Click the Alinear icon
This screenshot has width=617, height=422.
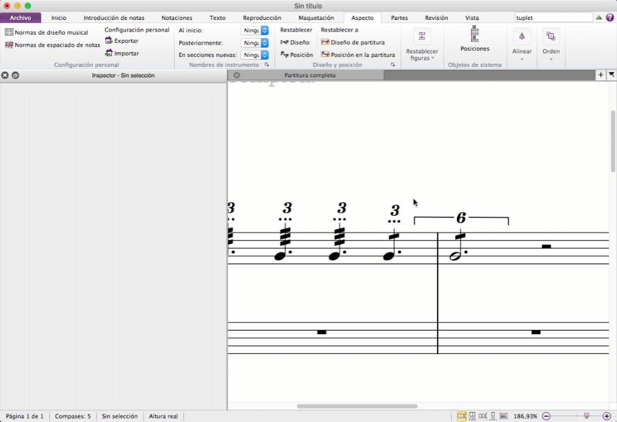coord(521,37)
